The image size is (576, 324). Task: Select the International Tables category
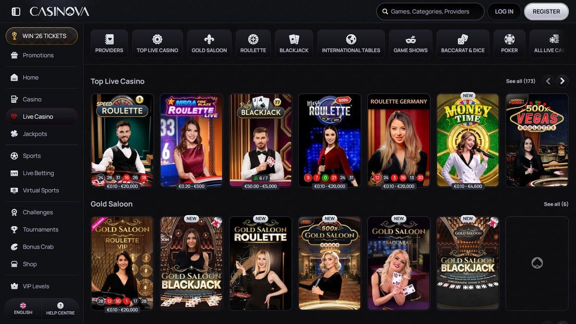(351, 44)
